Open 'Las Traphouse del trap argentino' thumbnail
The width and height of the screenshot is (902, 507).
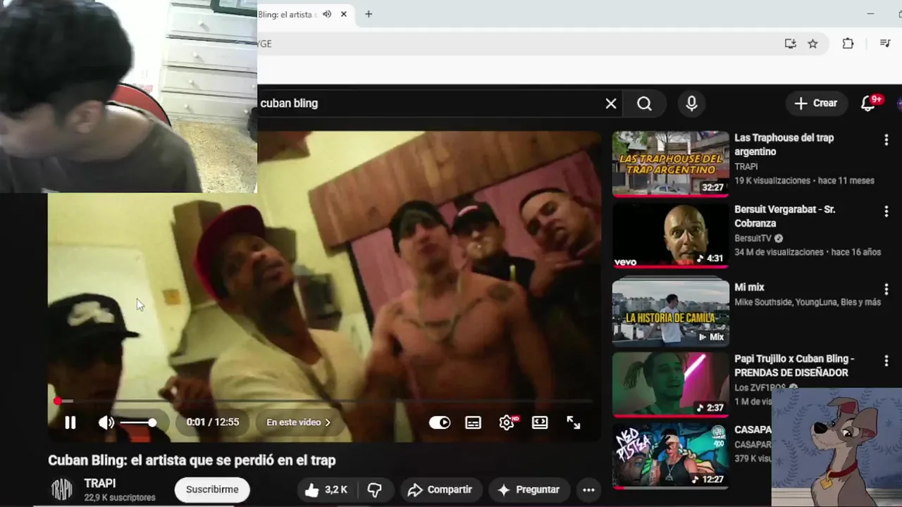[x=670, y=163]
